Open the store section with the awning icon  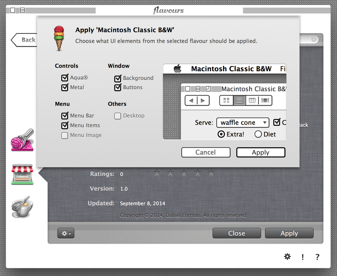click(22, 174)
